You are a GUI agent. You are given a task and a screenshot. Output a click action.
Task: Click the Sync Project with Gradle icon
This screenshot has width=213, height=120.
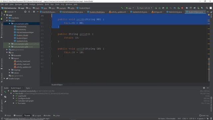194,8
